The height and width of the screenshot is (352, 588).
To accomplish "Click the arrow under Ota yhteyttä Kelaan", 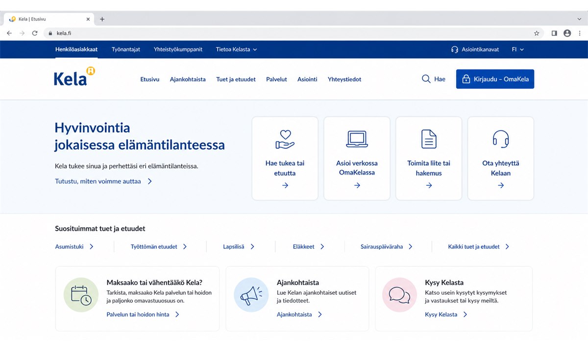I will coord(501,185).
